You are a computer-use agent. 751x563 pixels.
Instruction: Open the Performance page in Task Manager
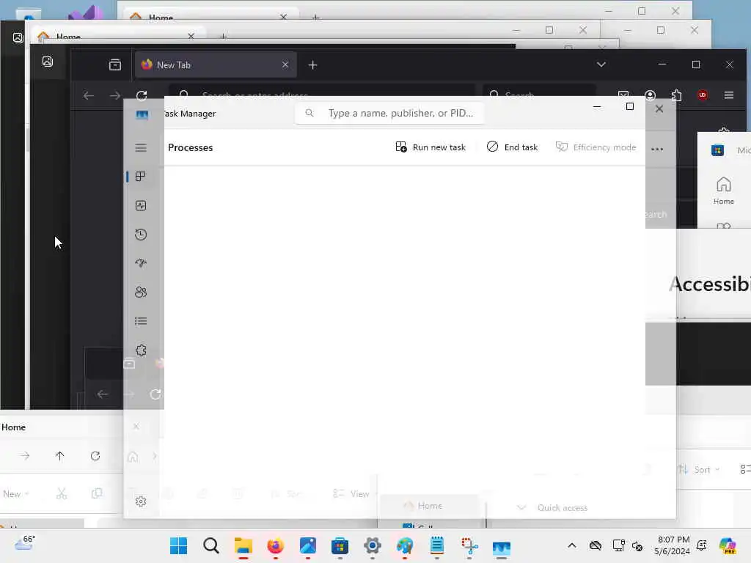[141, 206]
